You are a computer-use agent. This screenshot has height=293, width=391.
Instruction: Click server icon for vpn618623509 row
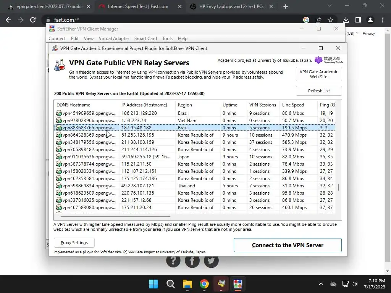coord(58,193)
